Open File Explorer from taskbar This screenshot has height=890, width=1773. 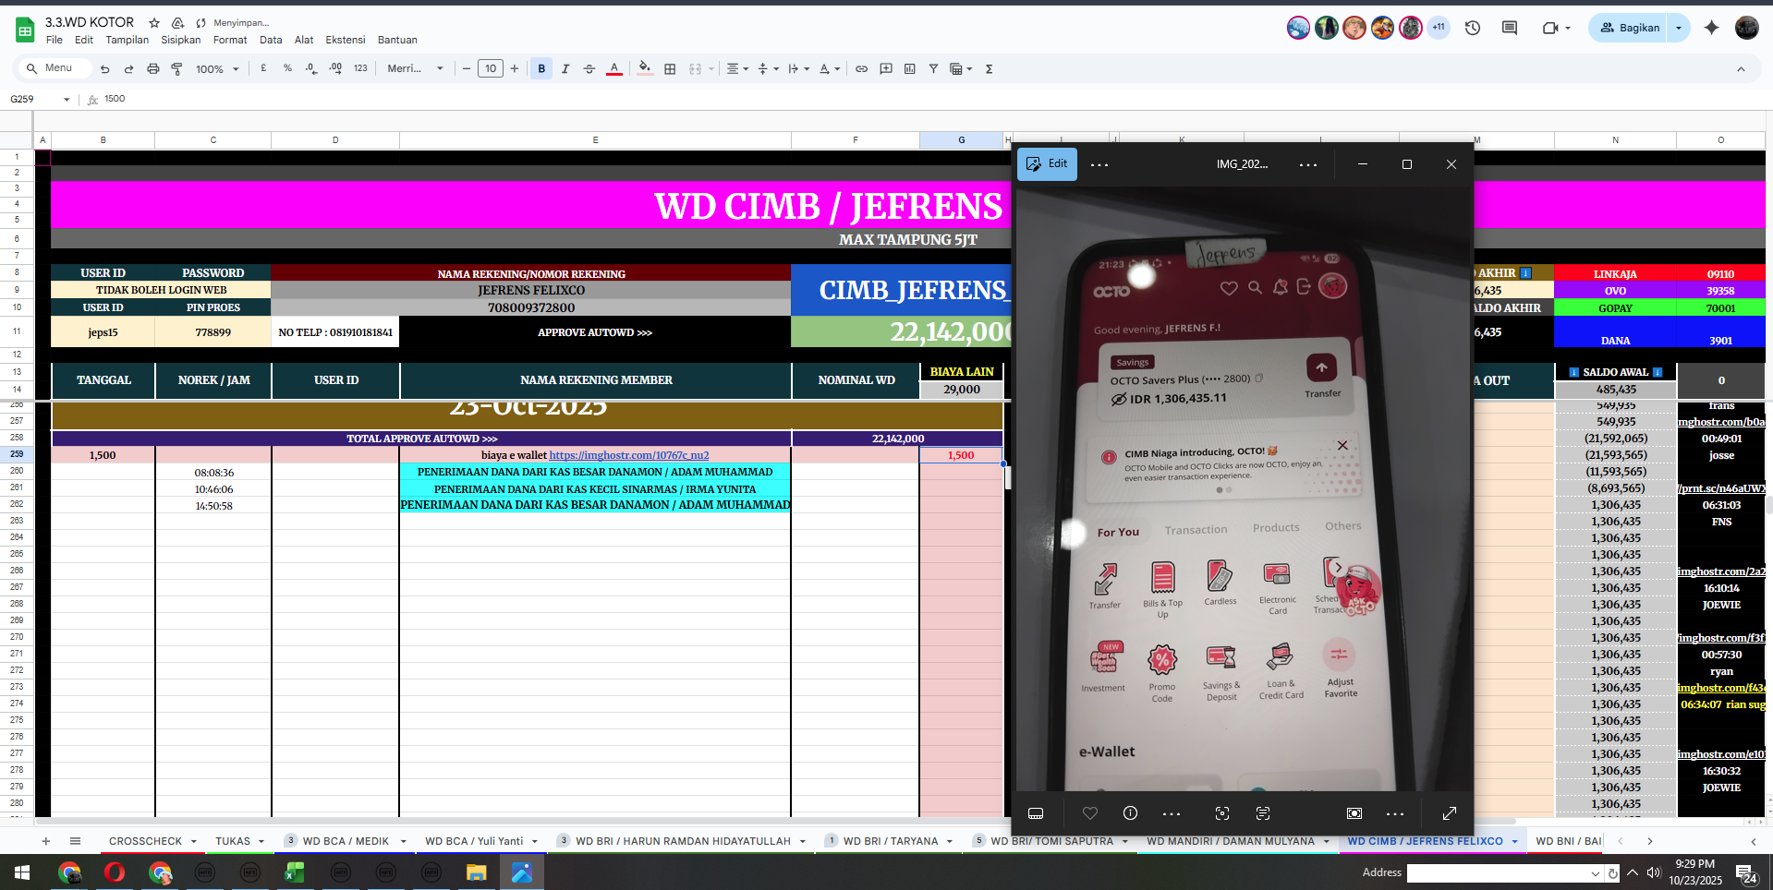[x=476, y=872]
